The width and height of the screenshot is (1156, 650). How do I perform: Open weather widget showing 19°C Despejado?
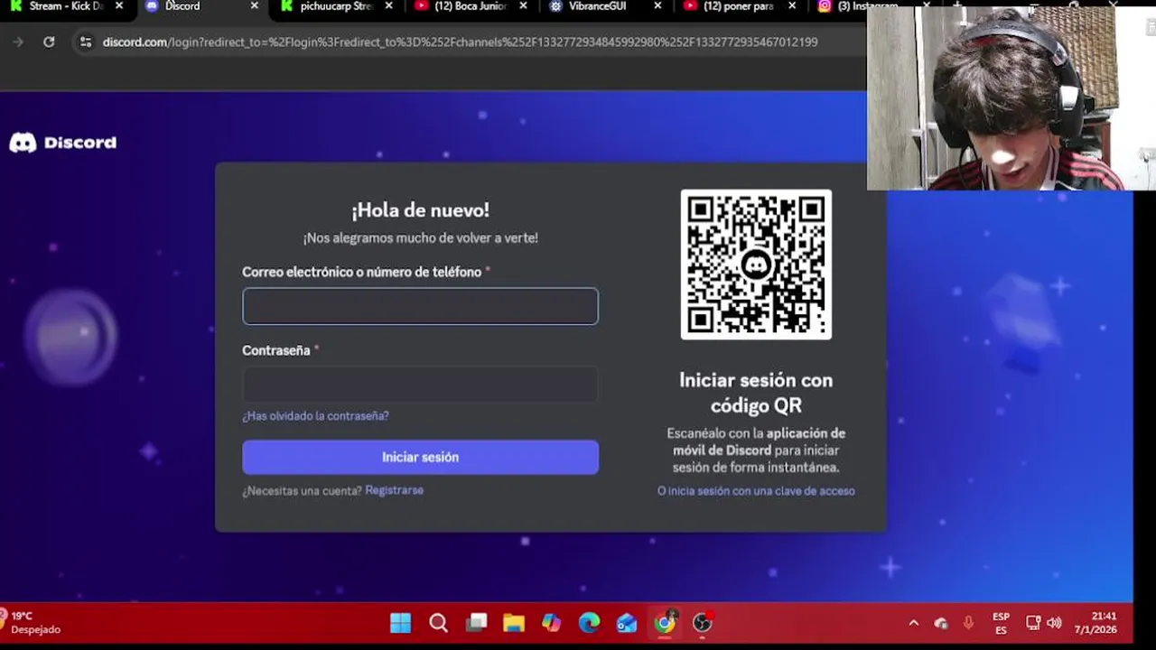(33, 622)
